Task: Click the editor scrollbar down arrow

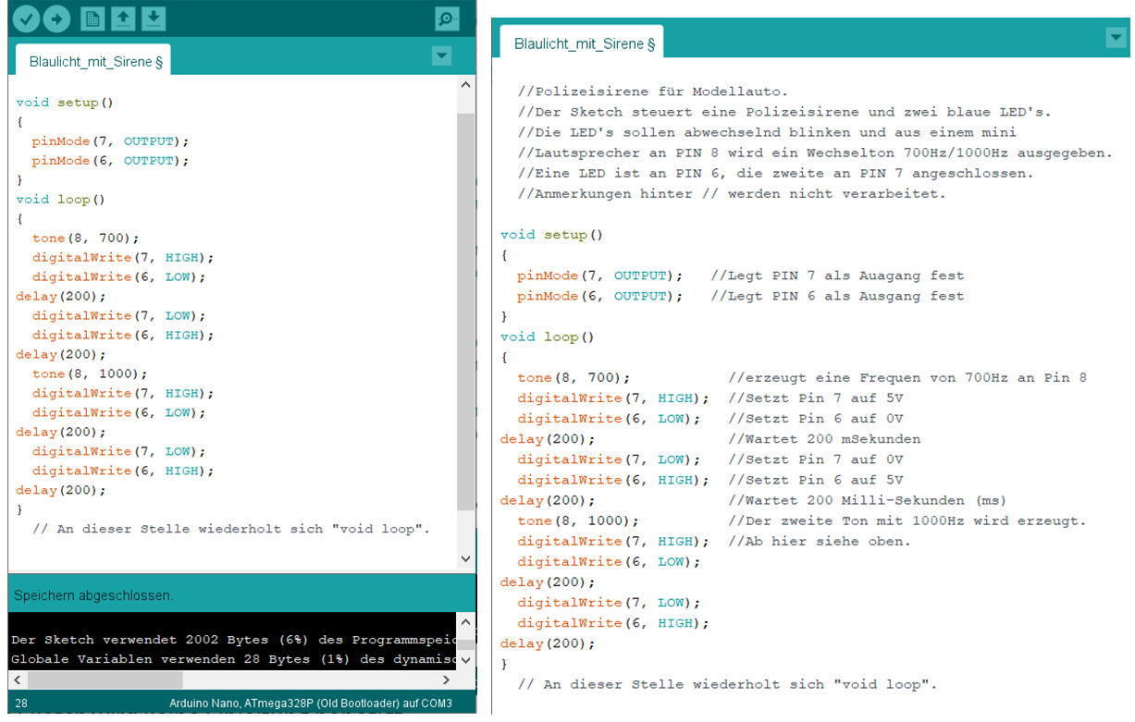Action: pos(465,558)
